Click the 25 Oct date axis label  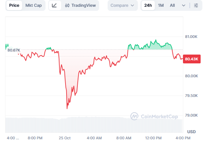64,138
